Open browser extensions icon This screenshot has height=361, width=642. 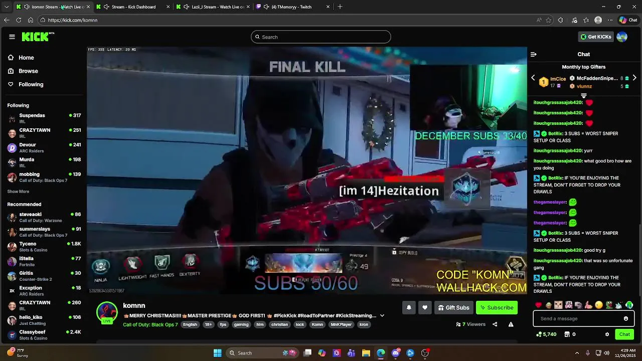click(561, 20)
